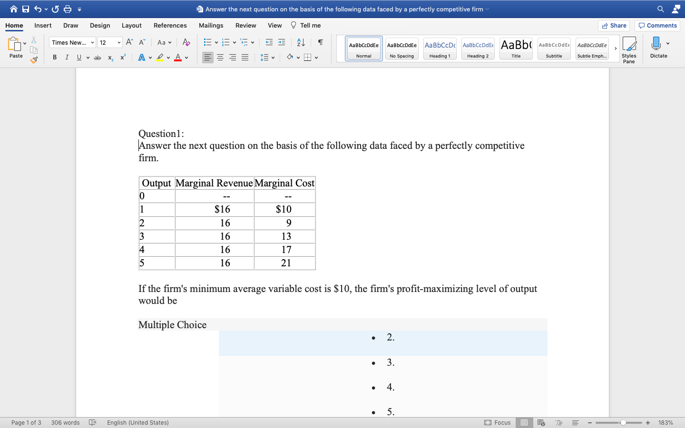Image resolution: width=685 pixels, height=428 pixels.
Task: Toggle italic formatting
Action: click(x=67, y=57)
